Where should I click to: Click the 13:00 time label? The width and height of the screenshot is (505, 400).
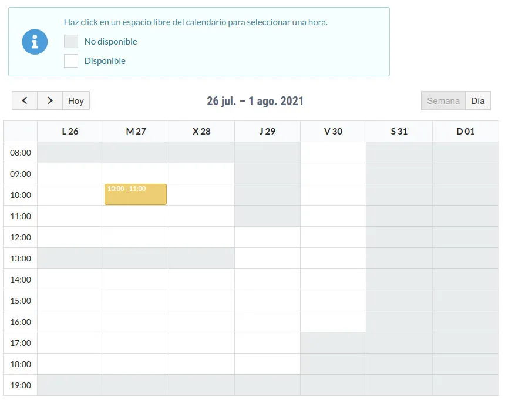[x=21, y=258]
